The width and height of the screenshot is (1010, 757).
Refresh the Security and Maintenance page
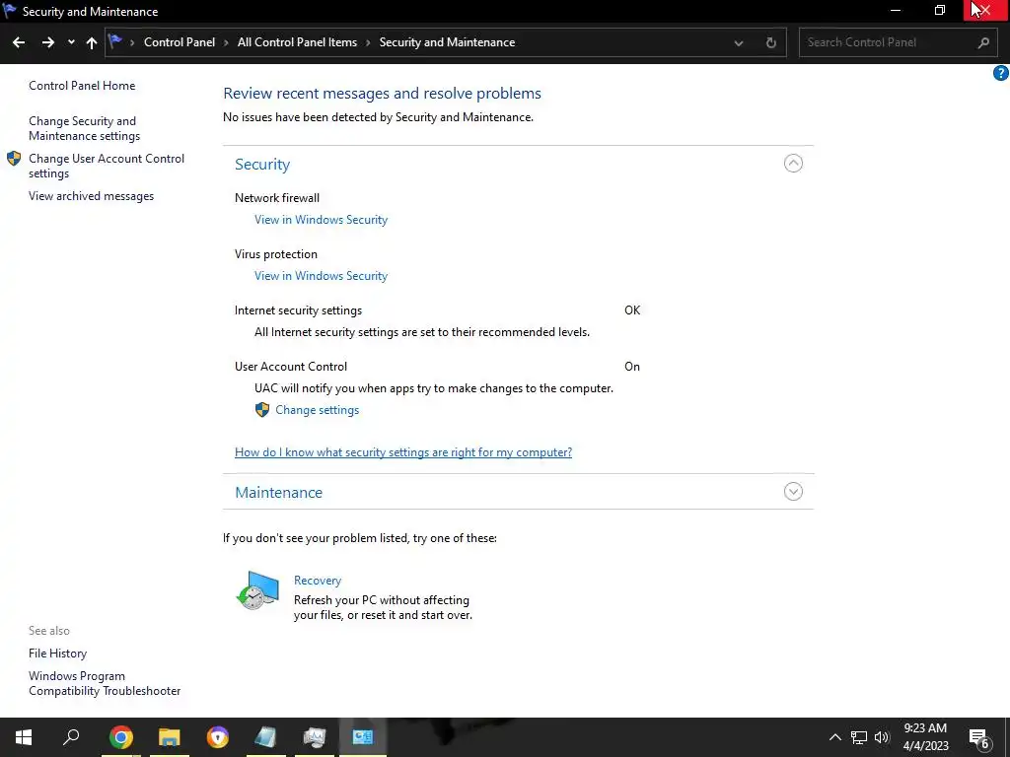(x=771, y=43)
